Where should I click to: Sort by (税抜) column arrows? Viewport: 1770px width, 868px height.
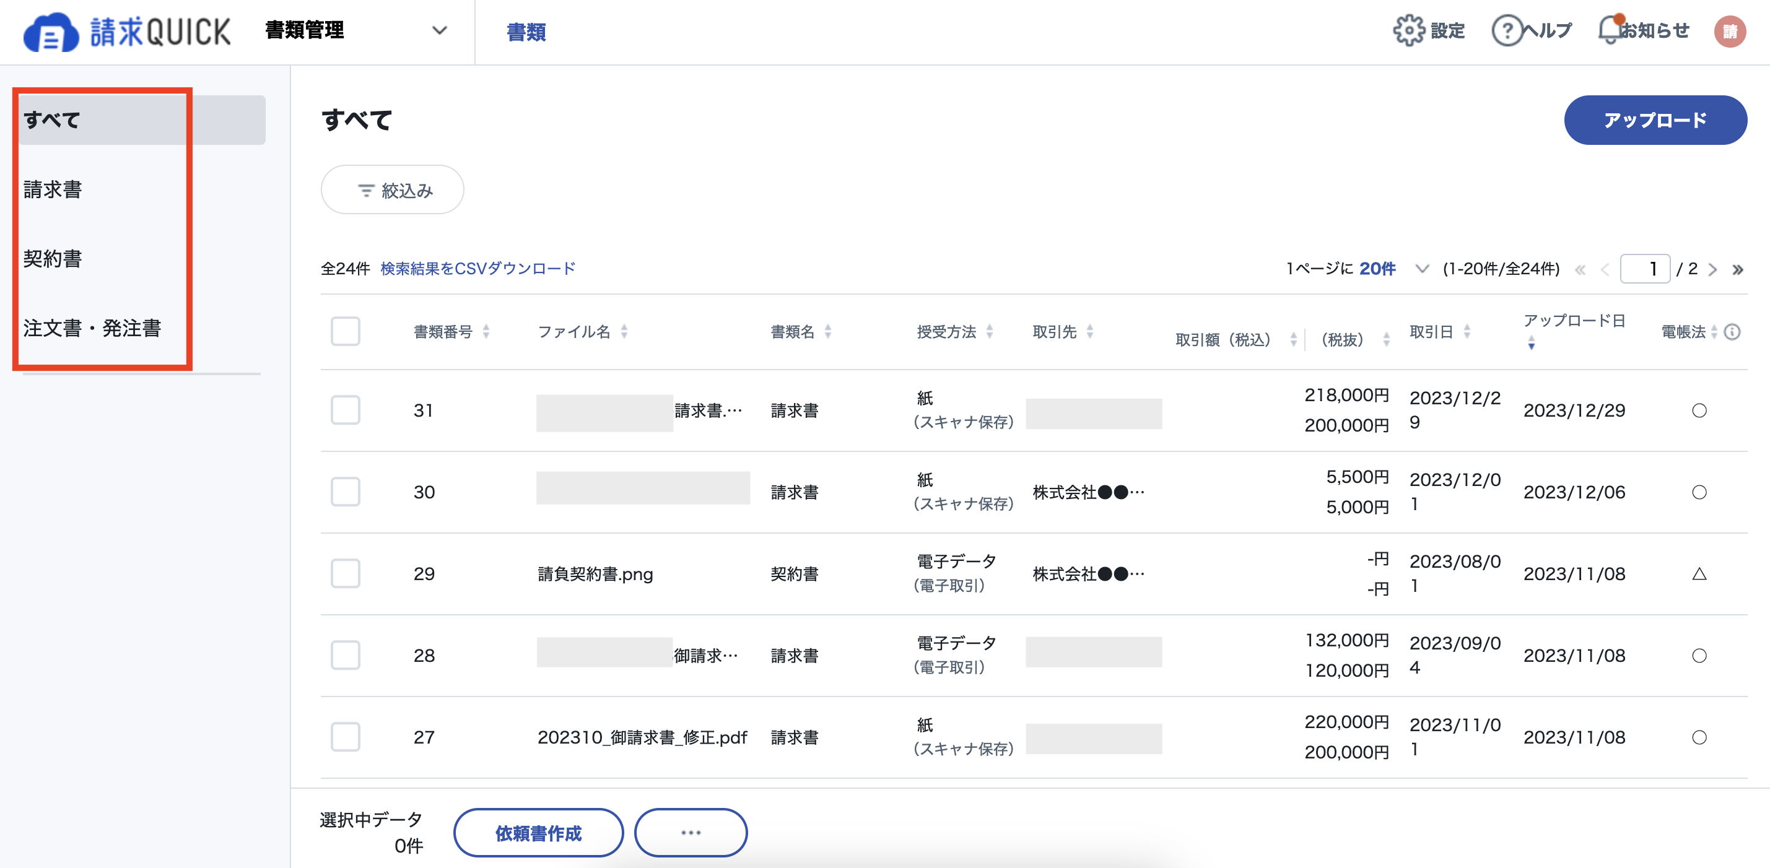1386,339
